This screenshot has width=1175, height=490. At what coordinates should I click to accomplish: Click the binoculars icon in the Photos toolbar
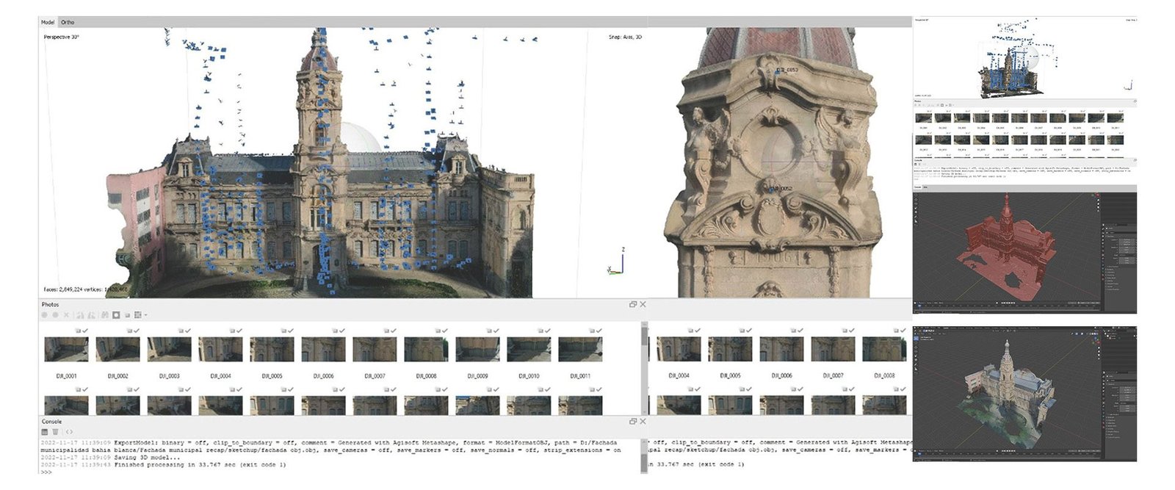(105, 315)
